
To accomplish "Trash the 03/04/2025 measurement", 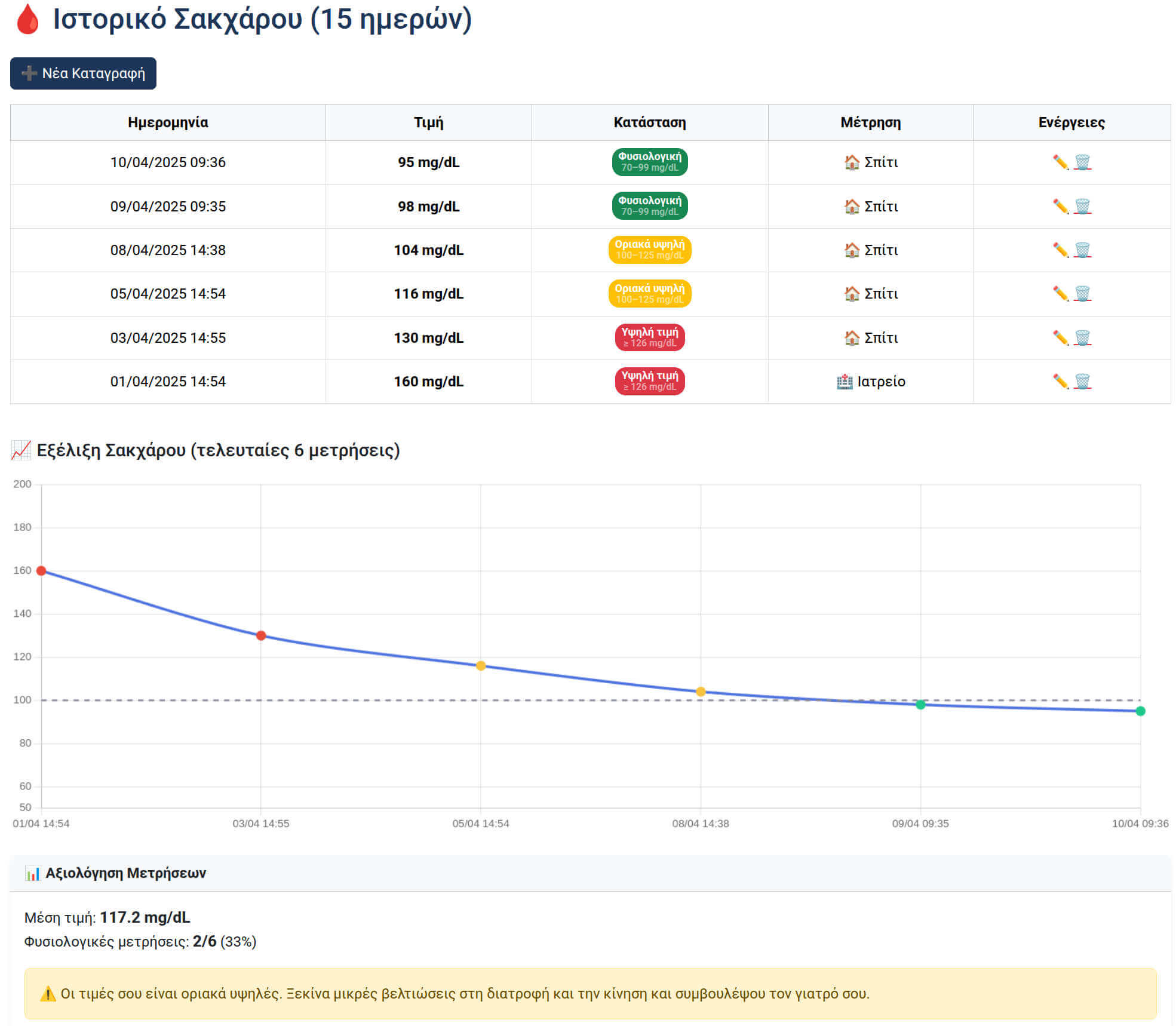I will 1082,338.
